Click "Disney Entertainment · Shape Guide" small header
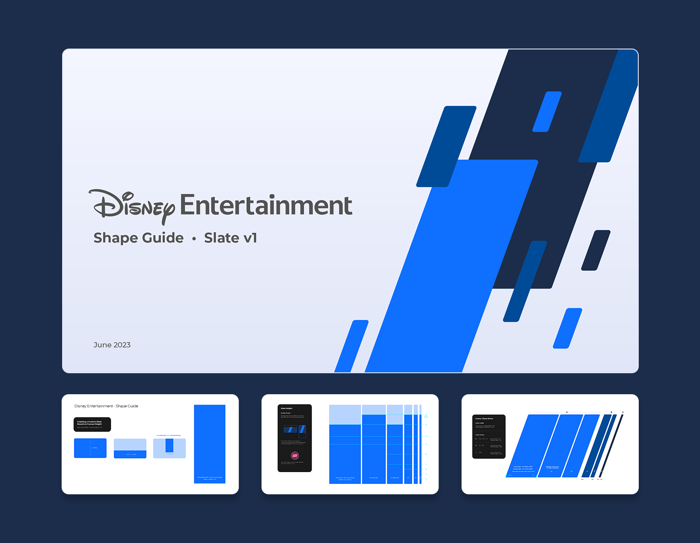 (106, 406)
